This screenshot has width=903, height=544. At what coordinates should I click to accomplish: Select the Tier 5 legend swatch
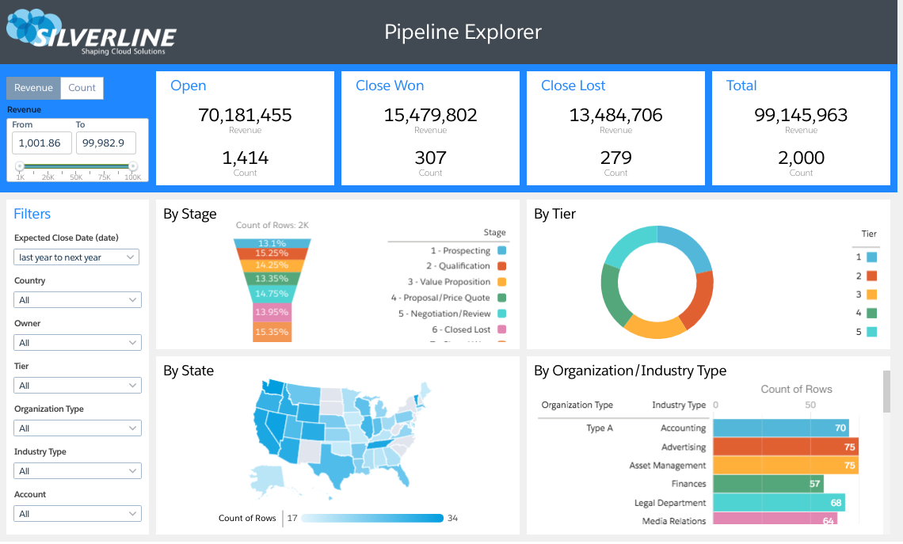871,333
